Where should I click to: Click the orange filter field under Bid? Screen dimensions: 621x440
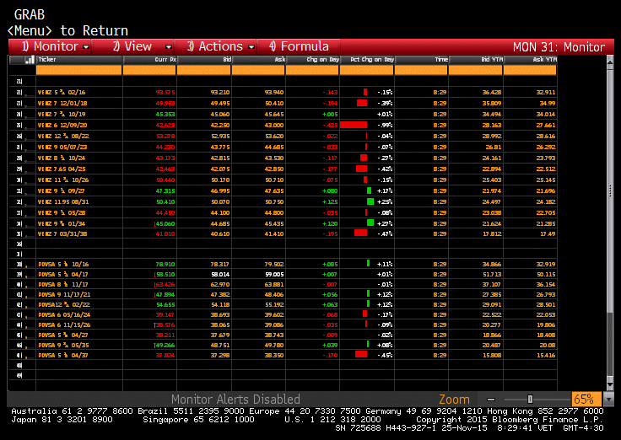204,70
